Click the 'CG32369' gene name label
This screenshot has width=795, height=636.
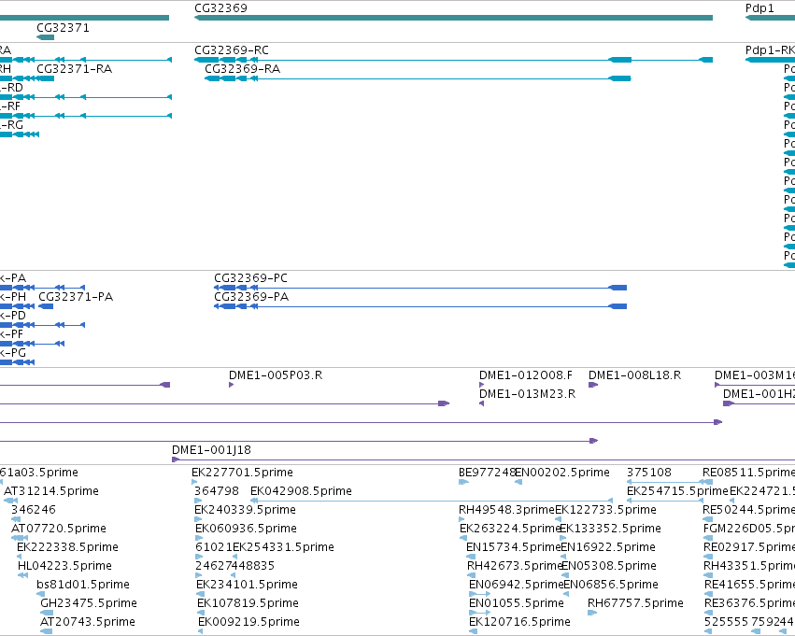pos(221,8)
